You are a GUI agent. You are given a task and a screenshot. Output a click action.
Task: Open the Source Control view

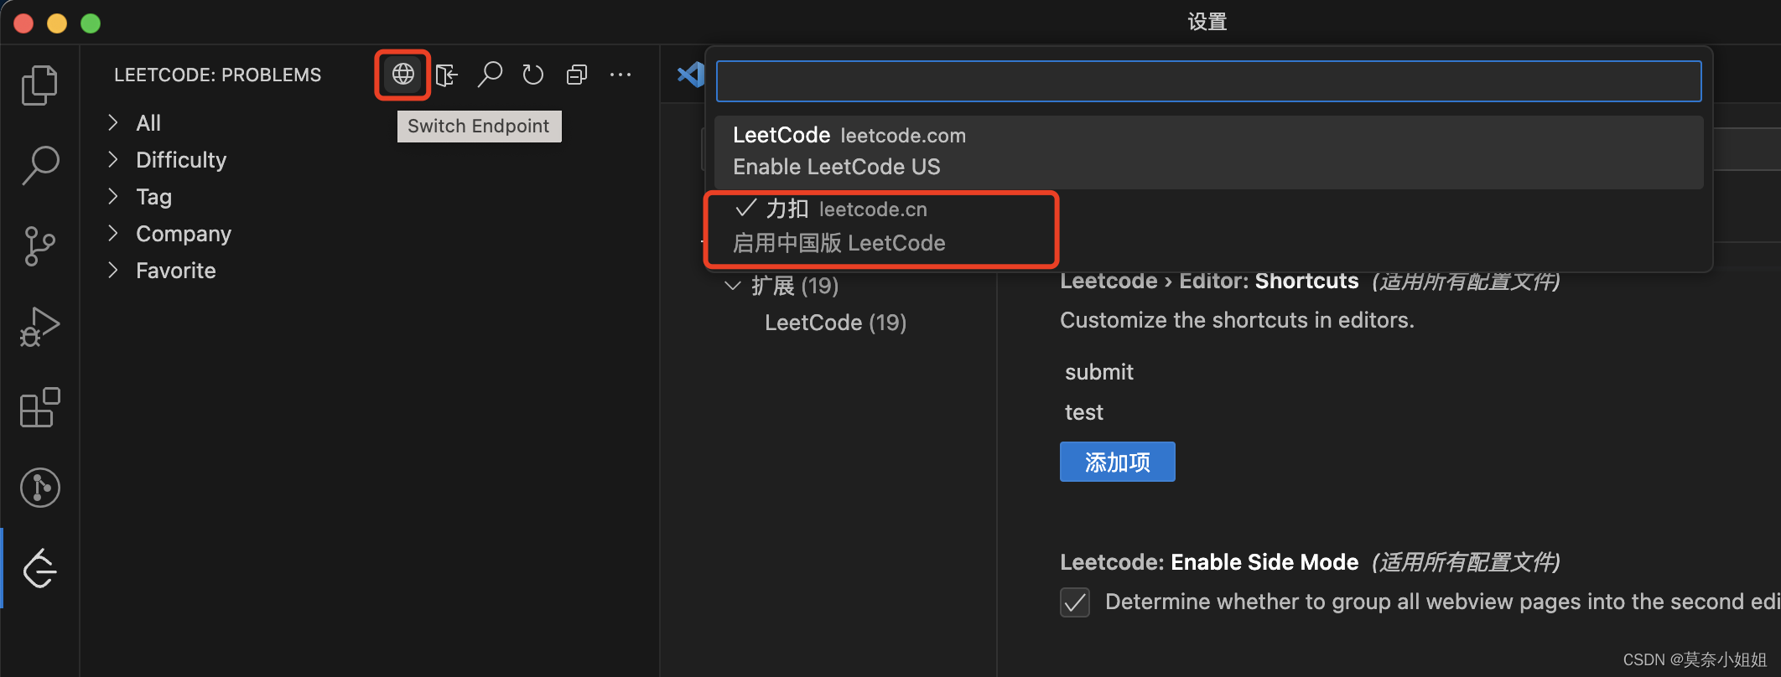pyautogui.click(x=39, y=246)
